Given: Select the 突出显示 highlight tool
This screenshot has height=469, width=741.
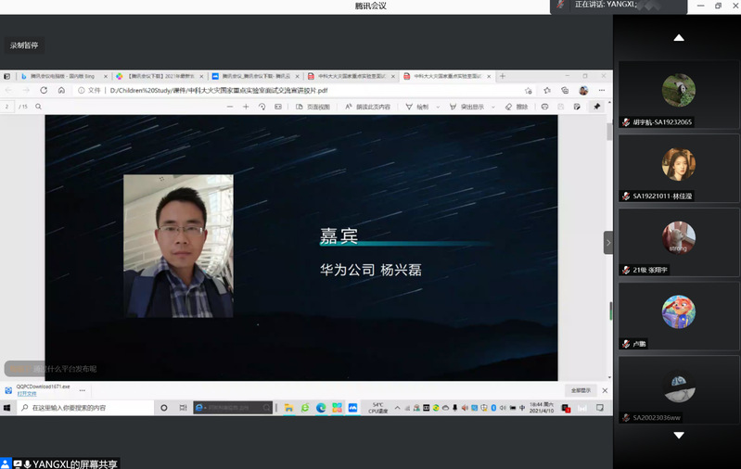Looking at the screenshot, I should click(466, 107).
